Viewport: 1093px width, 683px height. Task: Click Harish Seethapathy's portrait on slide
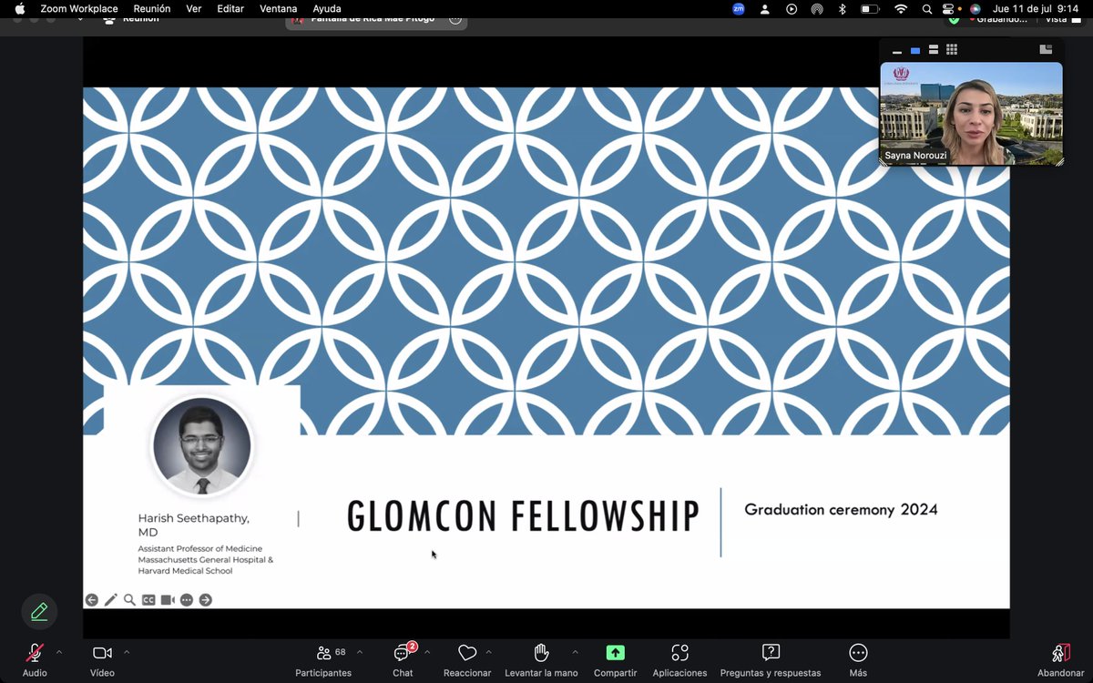(201, 446)
